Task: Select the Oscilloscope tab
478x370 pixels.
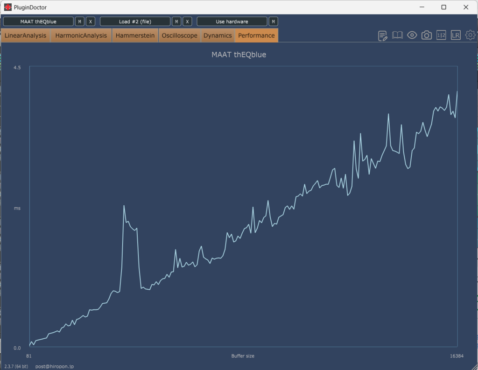Action: [180, 35]
